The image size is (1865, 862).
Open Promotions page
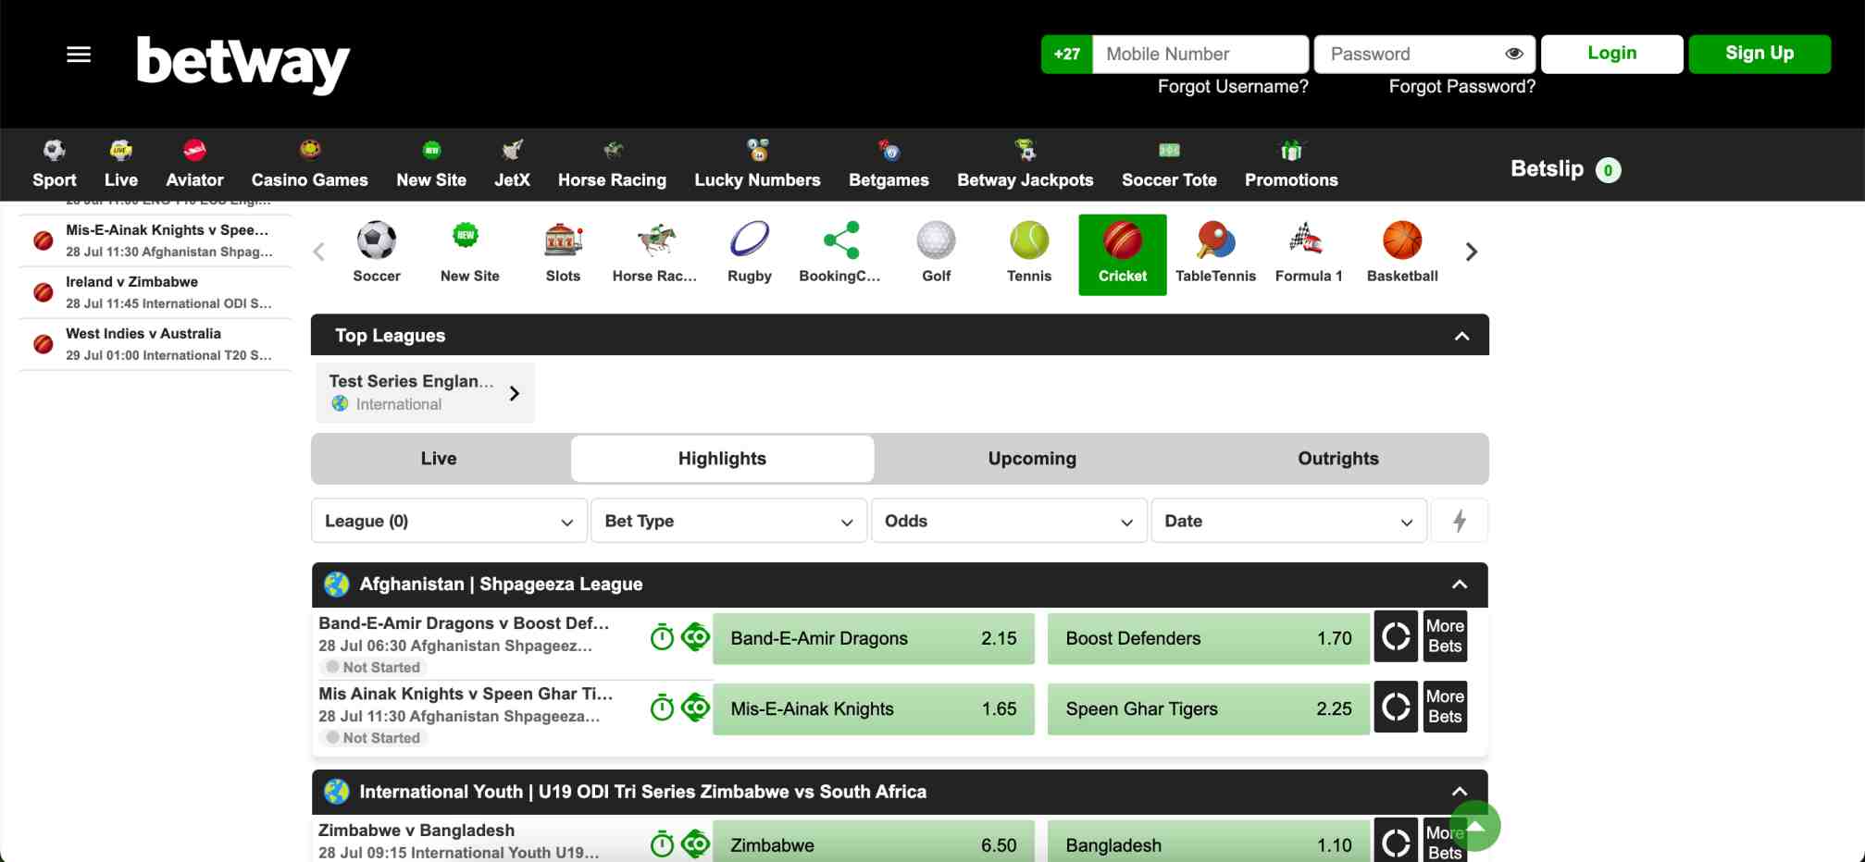pos(1291,164)
